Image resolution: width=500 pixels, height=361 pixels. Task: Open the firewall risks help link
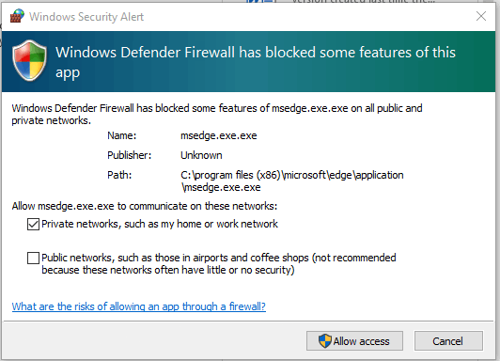pos(139,306)
